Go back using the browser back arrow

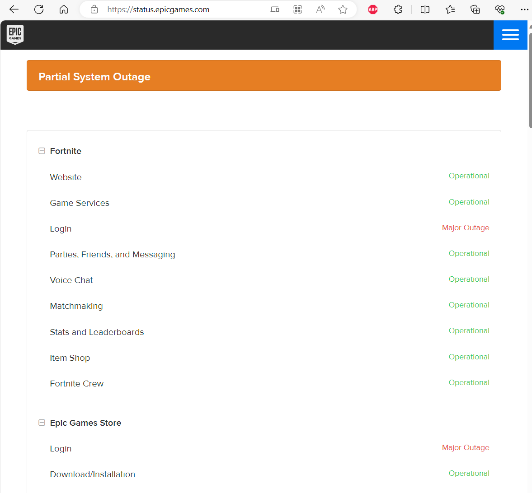click(x=14, y=9)
